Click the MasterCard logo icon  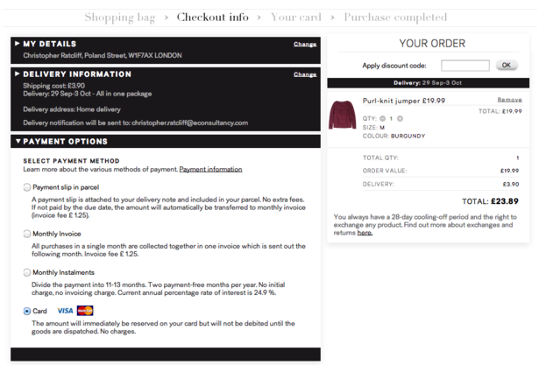85,311
